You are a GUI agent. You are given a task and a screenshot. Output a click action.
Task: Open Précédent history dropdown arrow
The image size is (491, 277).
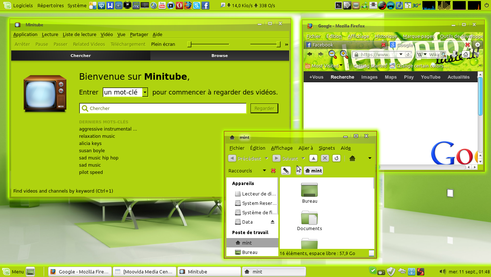[x=266, y=158]
